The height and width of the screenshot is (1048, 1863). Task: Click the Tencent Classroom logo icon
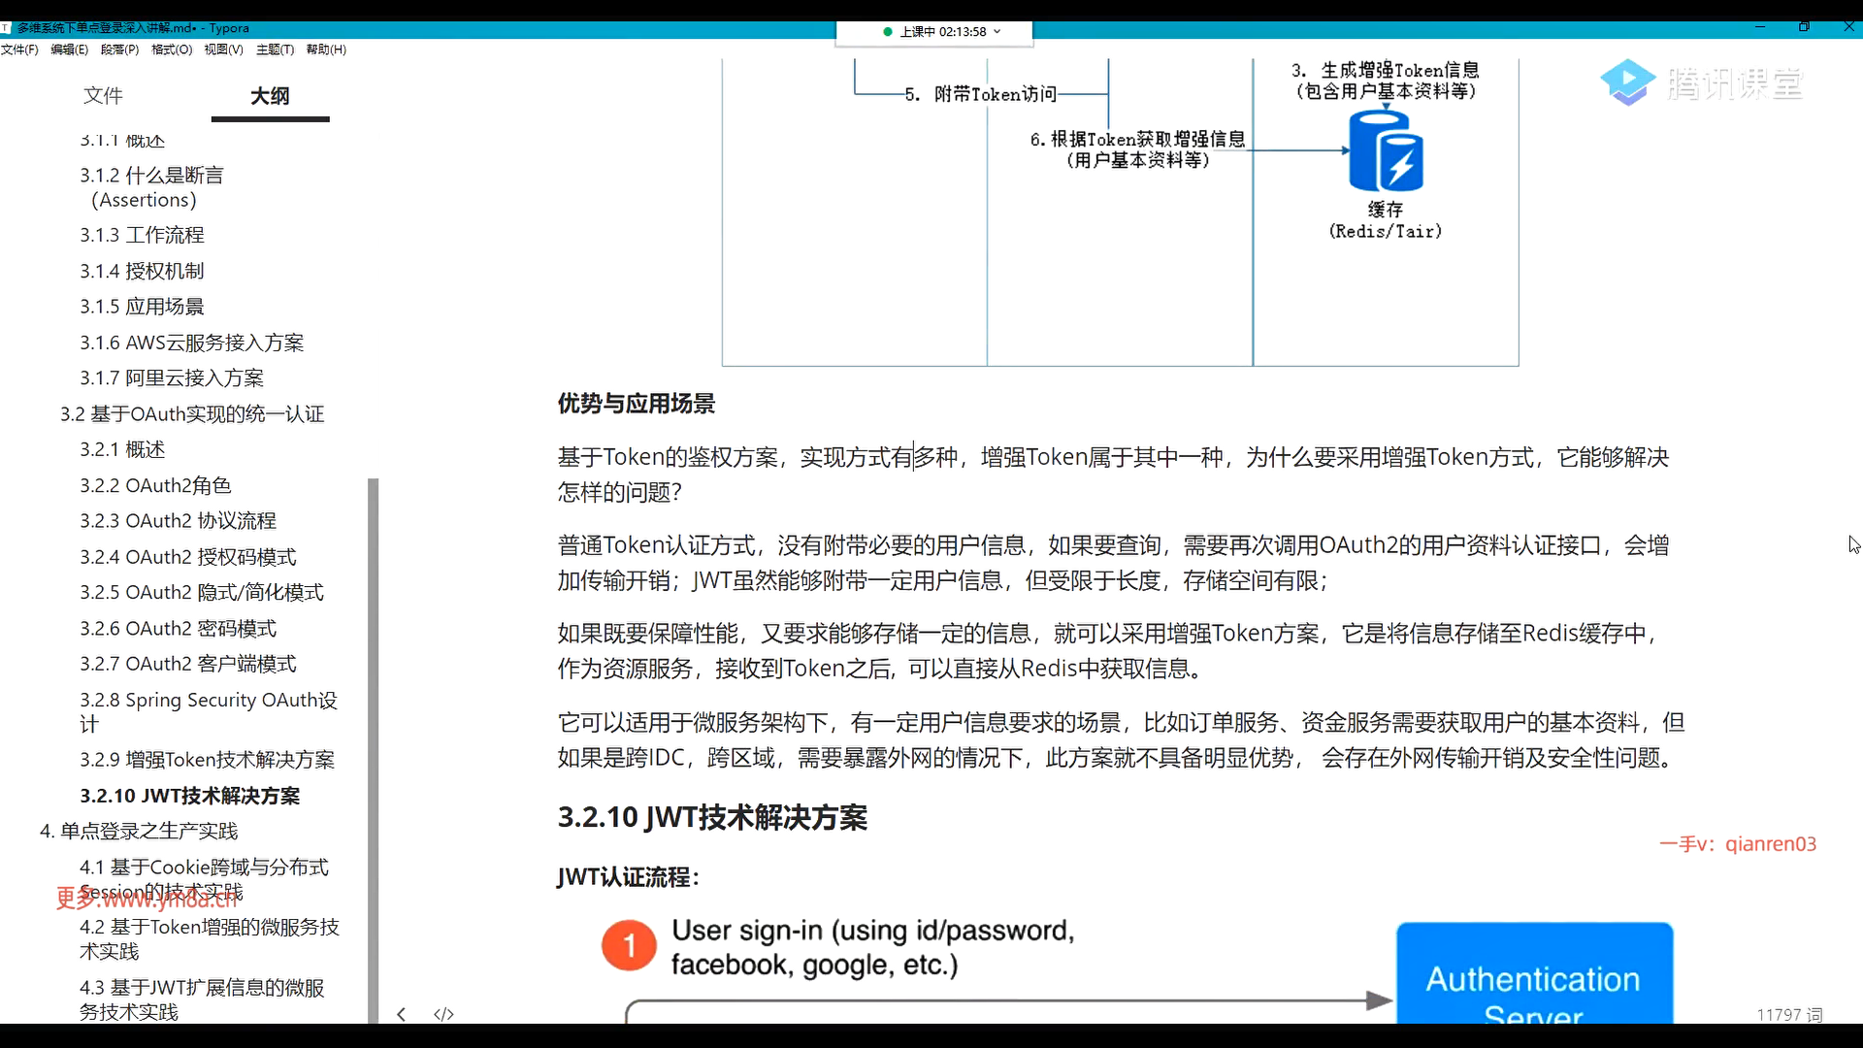tap(1627, 82)
